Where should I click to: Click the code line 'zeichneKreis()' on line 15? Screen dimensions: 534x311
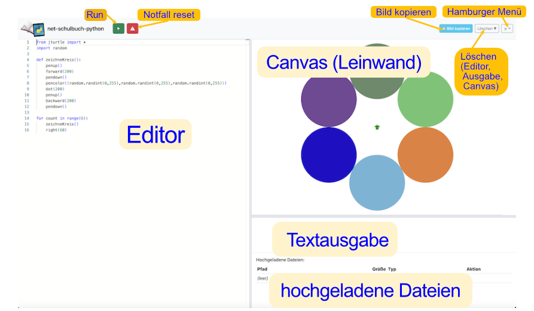pyautogui.click(x=62, y=124)
